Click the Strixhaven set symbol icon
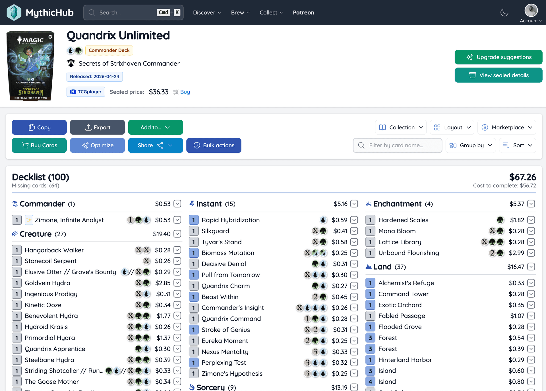Viewport: 546px width, 391px height. (x=71, y=63)
